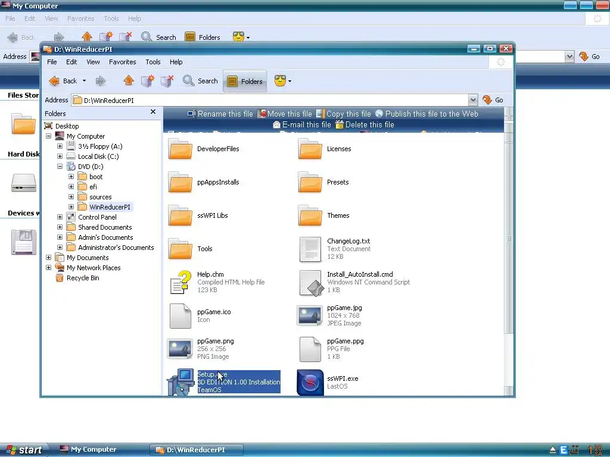Open the Help menu in WinReducerPI window
This screenshot has height=457, width=610.
coord(176,62)
